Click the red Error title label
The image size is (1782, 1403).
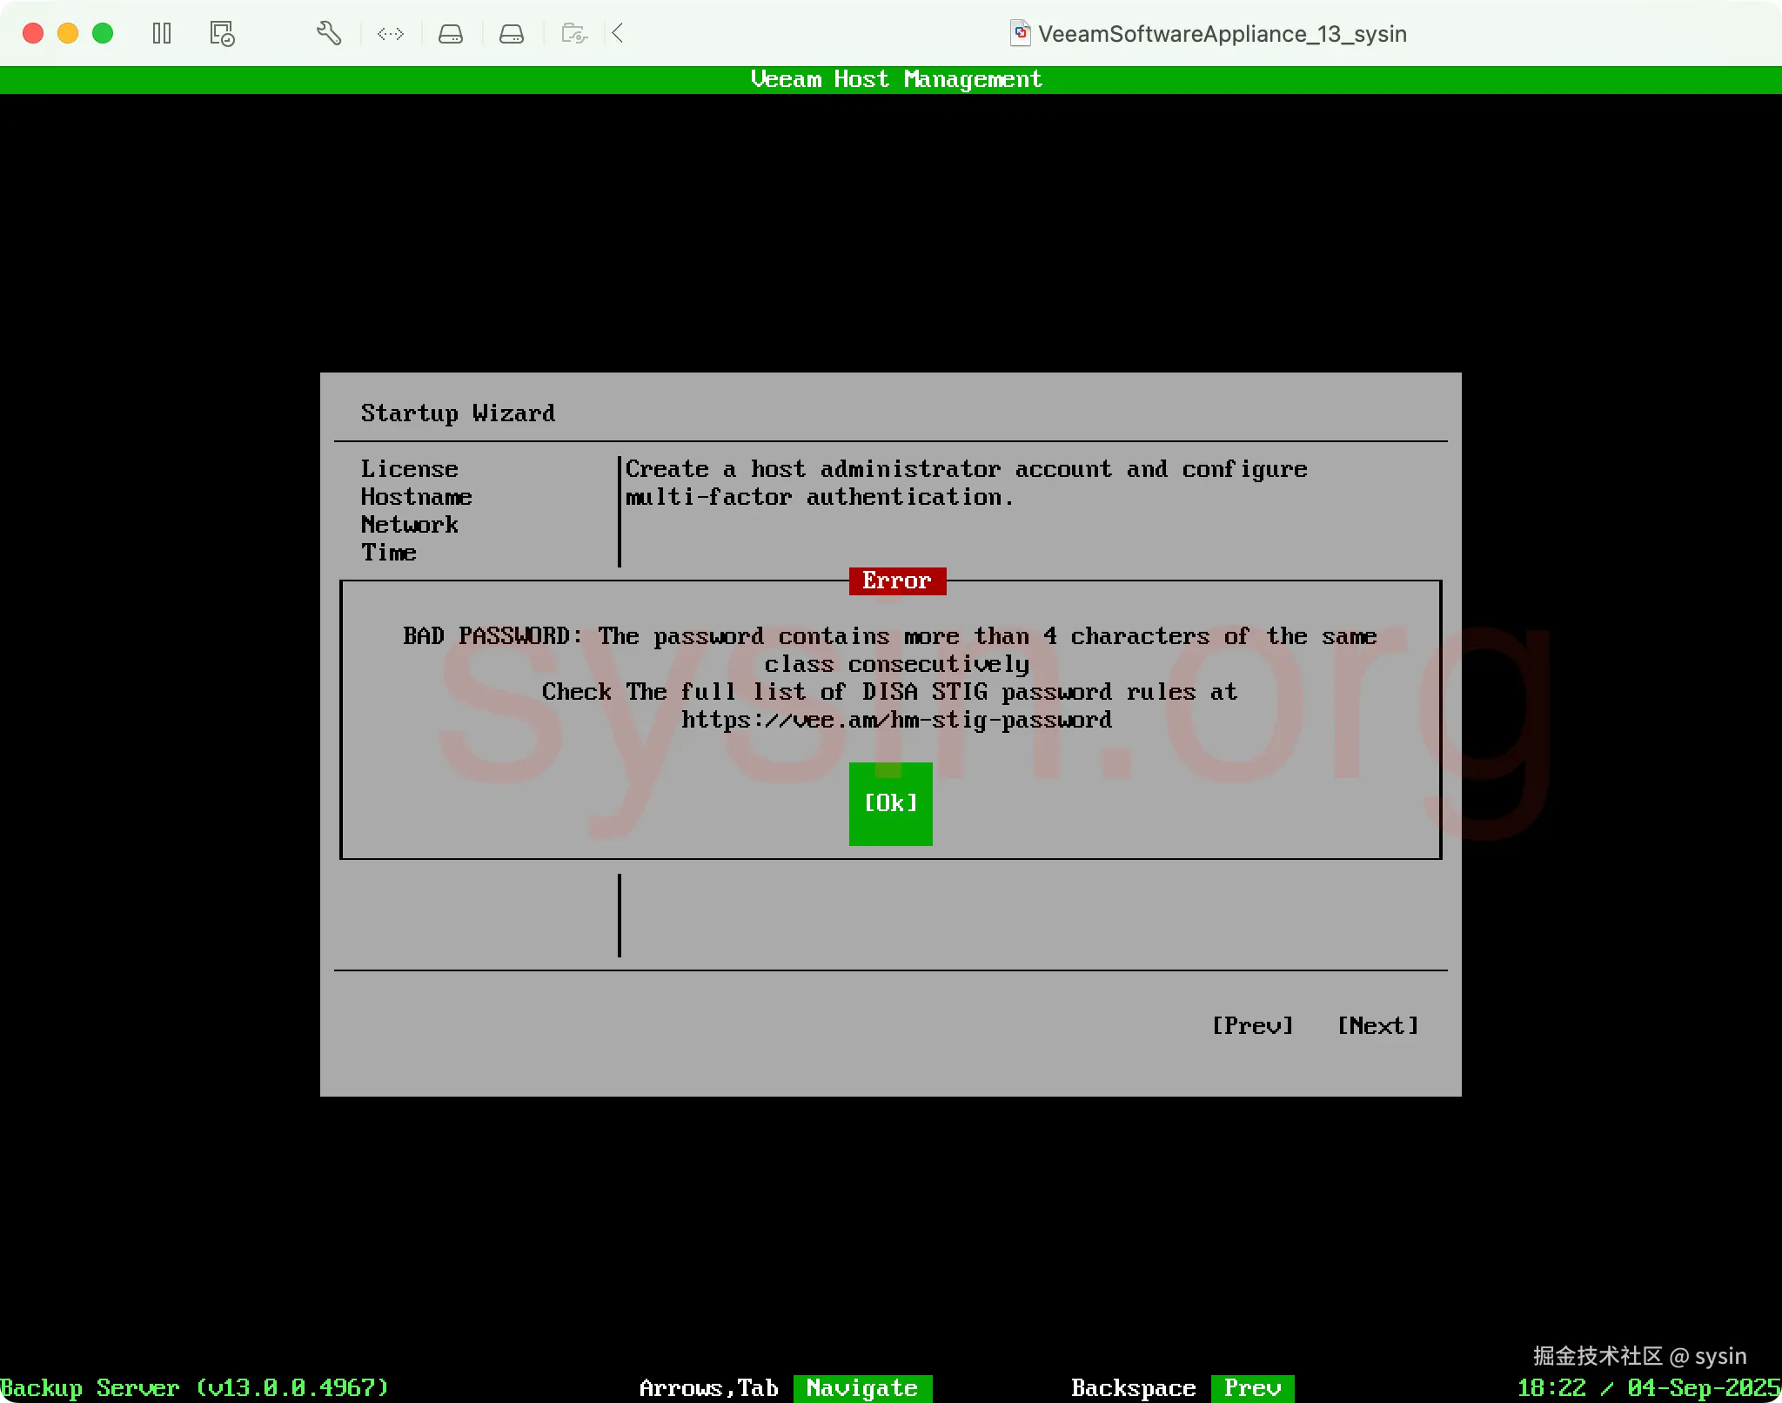897,581
